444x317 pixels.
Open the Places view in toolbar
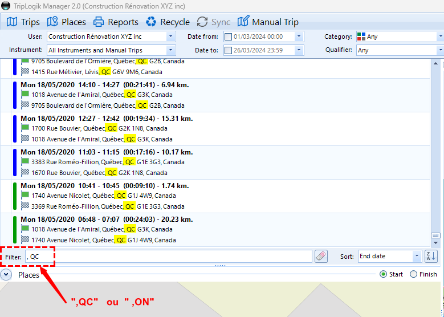point(67,22)
